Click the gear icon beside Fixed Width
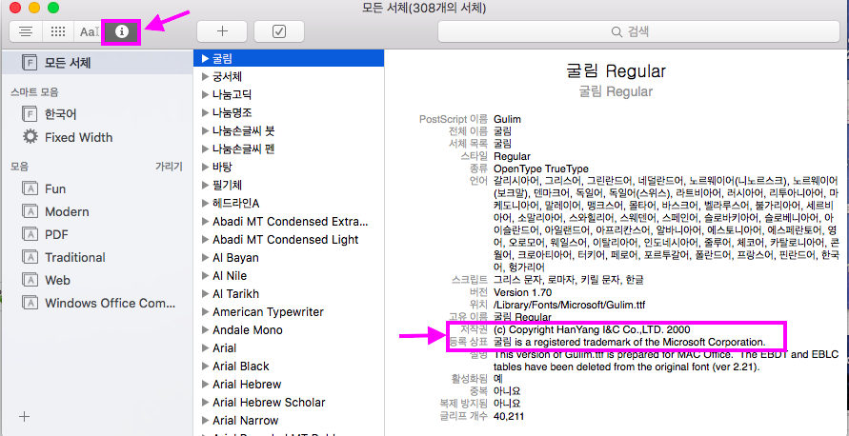The image size is (849, 436). [30, 137]
